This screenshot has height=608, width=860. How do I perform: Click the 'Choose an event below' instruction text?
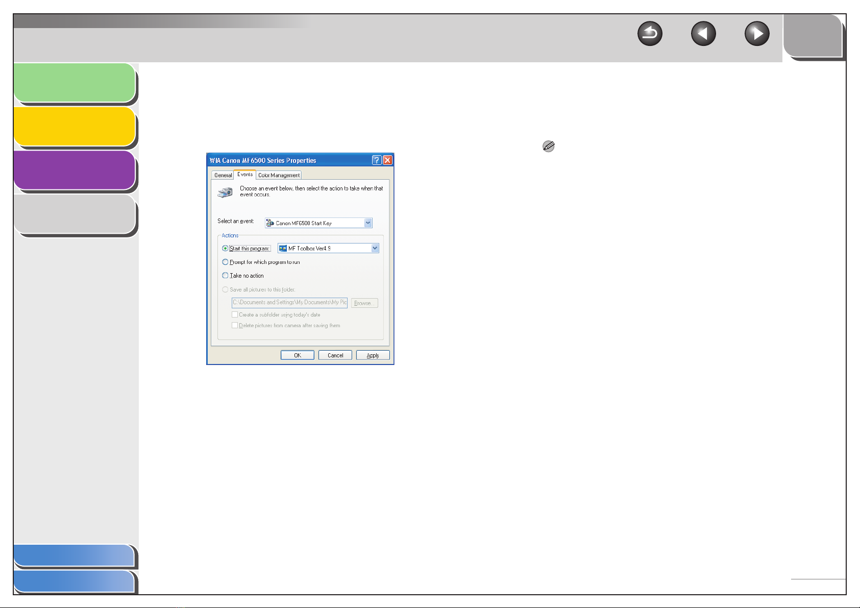pos(311,191)
